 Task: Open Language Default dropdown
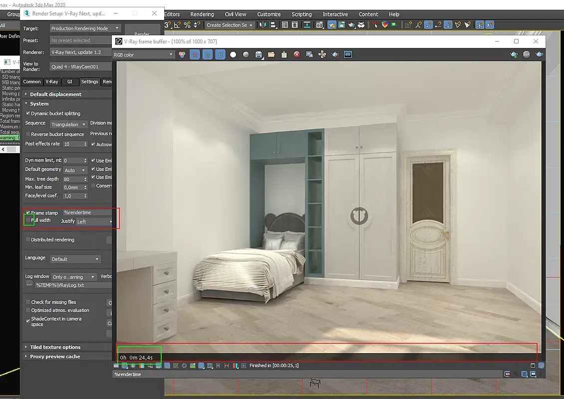[x=75, y=259]
